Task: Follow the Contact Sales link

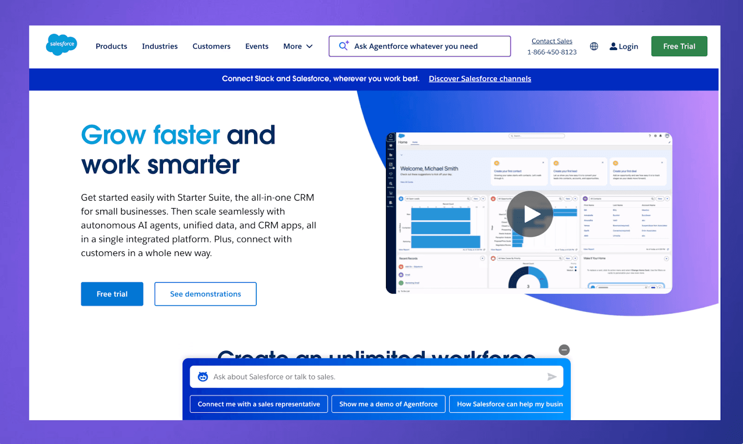Action: point(552,41)
